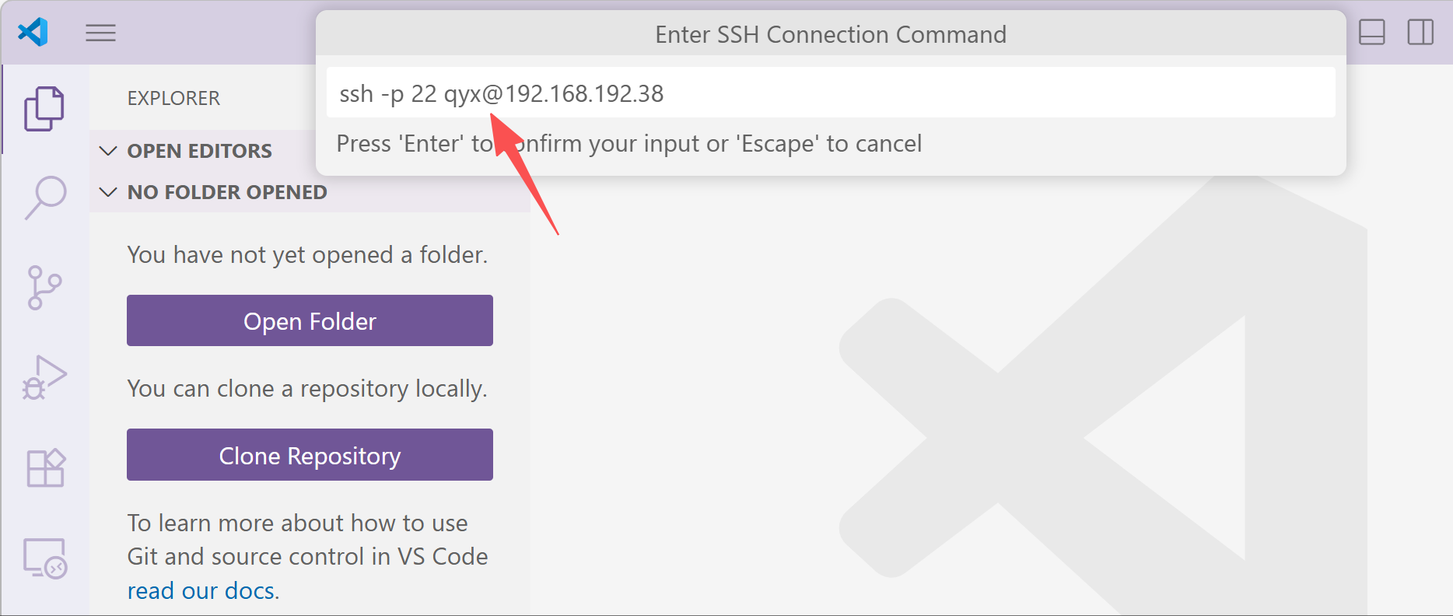The width and height of the screenshot is (1453, 616).
Task: Collapse the No Folder Opened section chevron
Action: [x=108, y=192]
